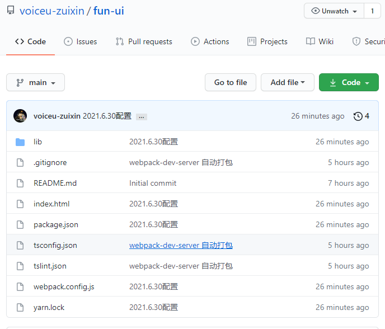385x329 pixels.
Task: Click the commit count 4
Action: [x=367, y=116]
